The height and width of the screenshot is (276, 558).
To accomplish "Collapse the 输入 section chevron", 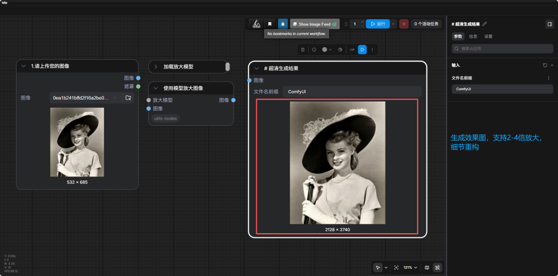I will [x=552, y=66].
